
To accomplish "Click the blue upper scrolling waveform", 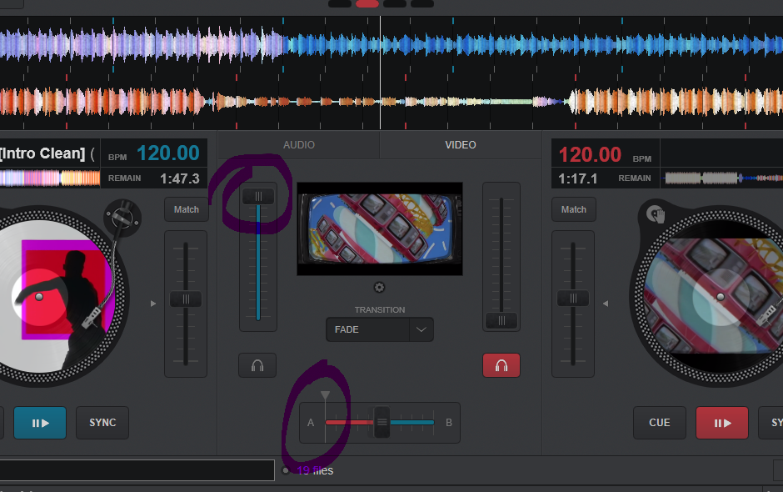I will pyautogui.click(x=391, y=45).
